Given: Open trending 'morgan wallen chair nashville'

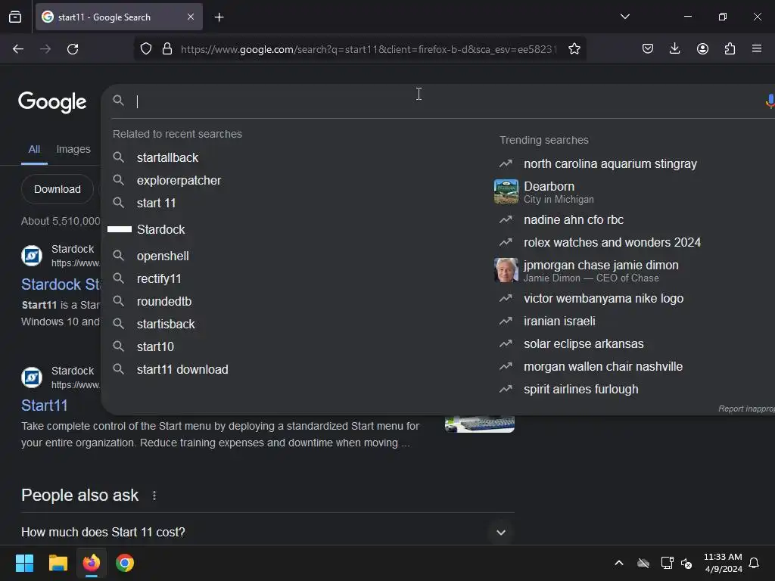Looking at the screenshot, I should point(603,367).
